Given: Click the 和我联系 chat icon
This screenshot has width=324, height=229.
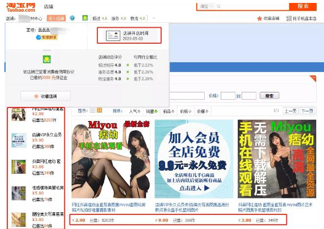Looking at the screenshot, I should 38,37.
